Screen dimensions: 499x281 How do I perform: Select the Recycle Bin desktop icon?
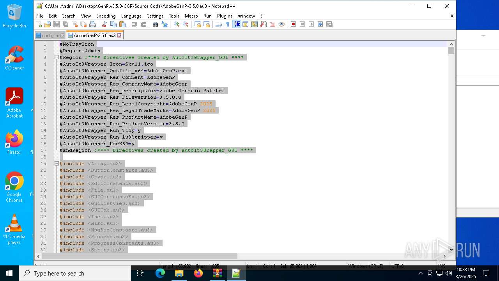click(x=14, y=16)
